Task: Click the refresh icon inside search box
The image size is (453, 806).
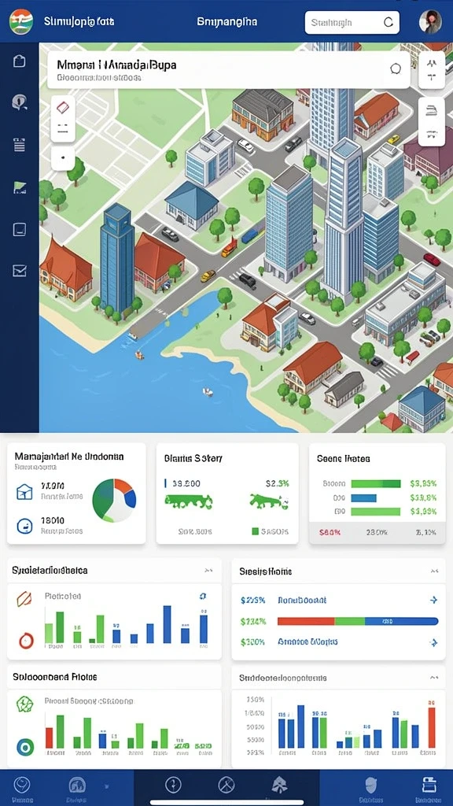Action: click(x=389, y=22)
